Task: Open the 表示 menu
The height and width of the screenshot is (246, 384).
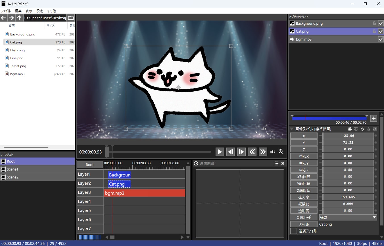Action: pos(29,11)
